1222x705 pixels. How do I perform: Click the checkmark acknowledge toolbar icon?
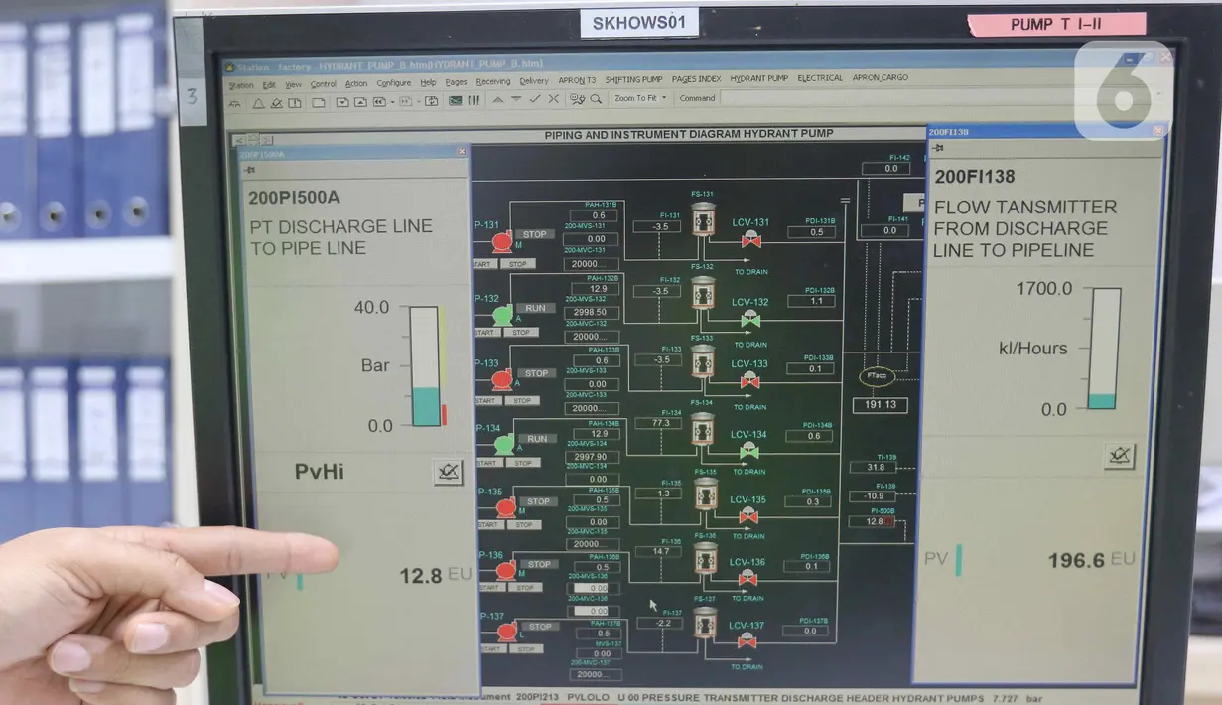tap(535, 99)
